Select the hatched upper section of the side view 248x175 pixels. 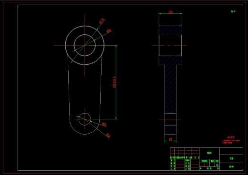pos(170,30)
